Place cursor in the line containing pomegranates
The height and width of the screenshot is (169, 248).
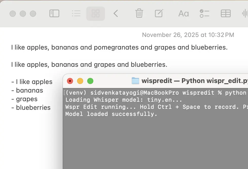119,47
